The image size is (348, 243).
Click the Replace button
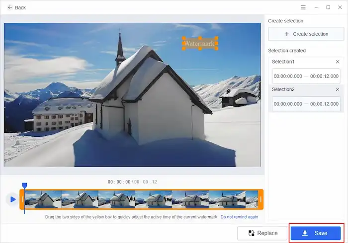[x=262, y=233]
